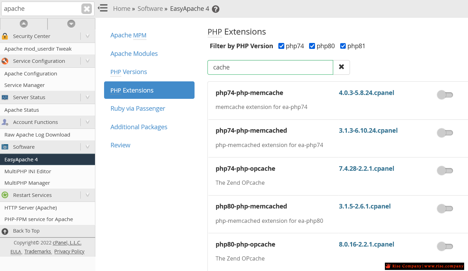Go to Home in the breadcrumb
The image size is (468, 271).
click(122, 9)
